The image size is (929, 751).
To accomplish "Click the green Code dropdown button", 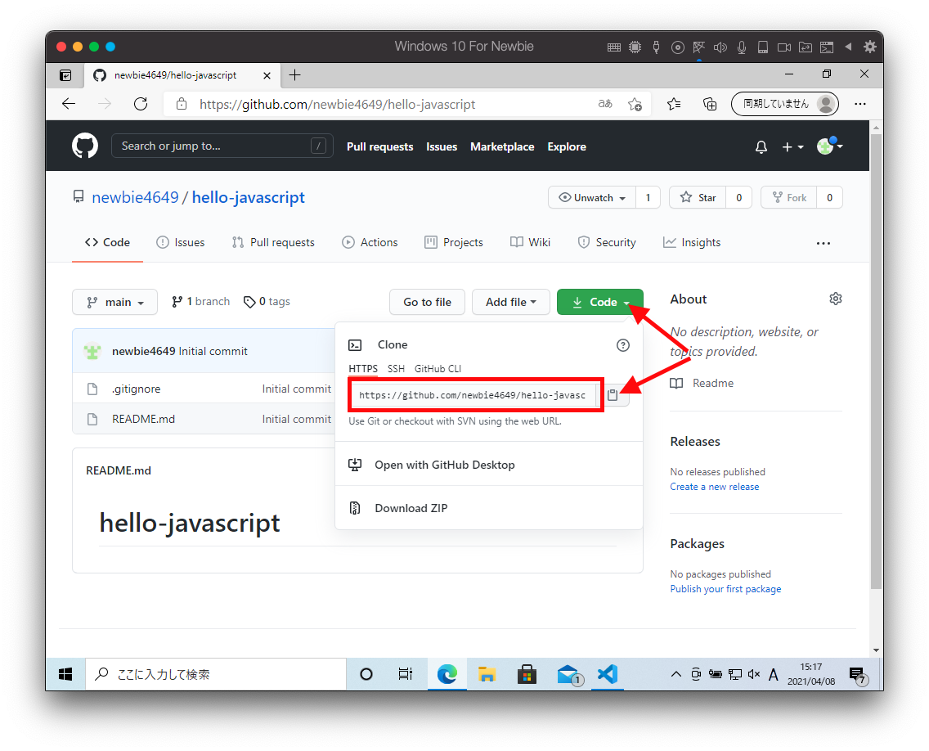I will coord(600,302).
